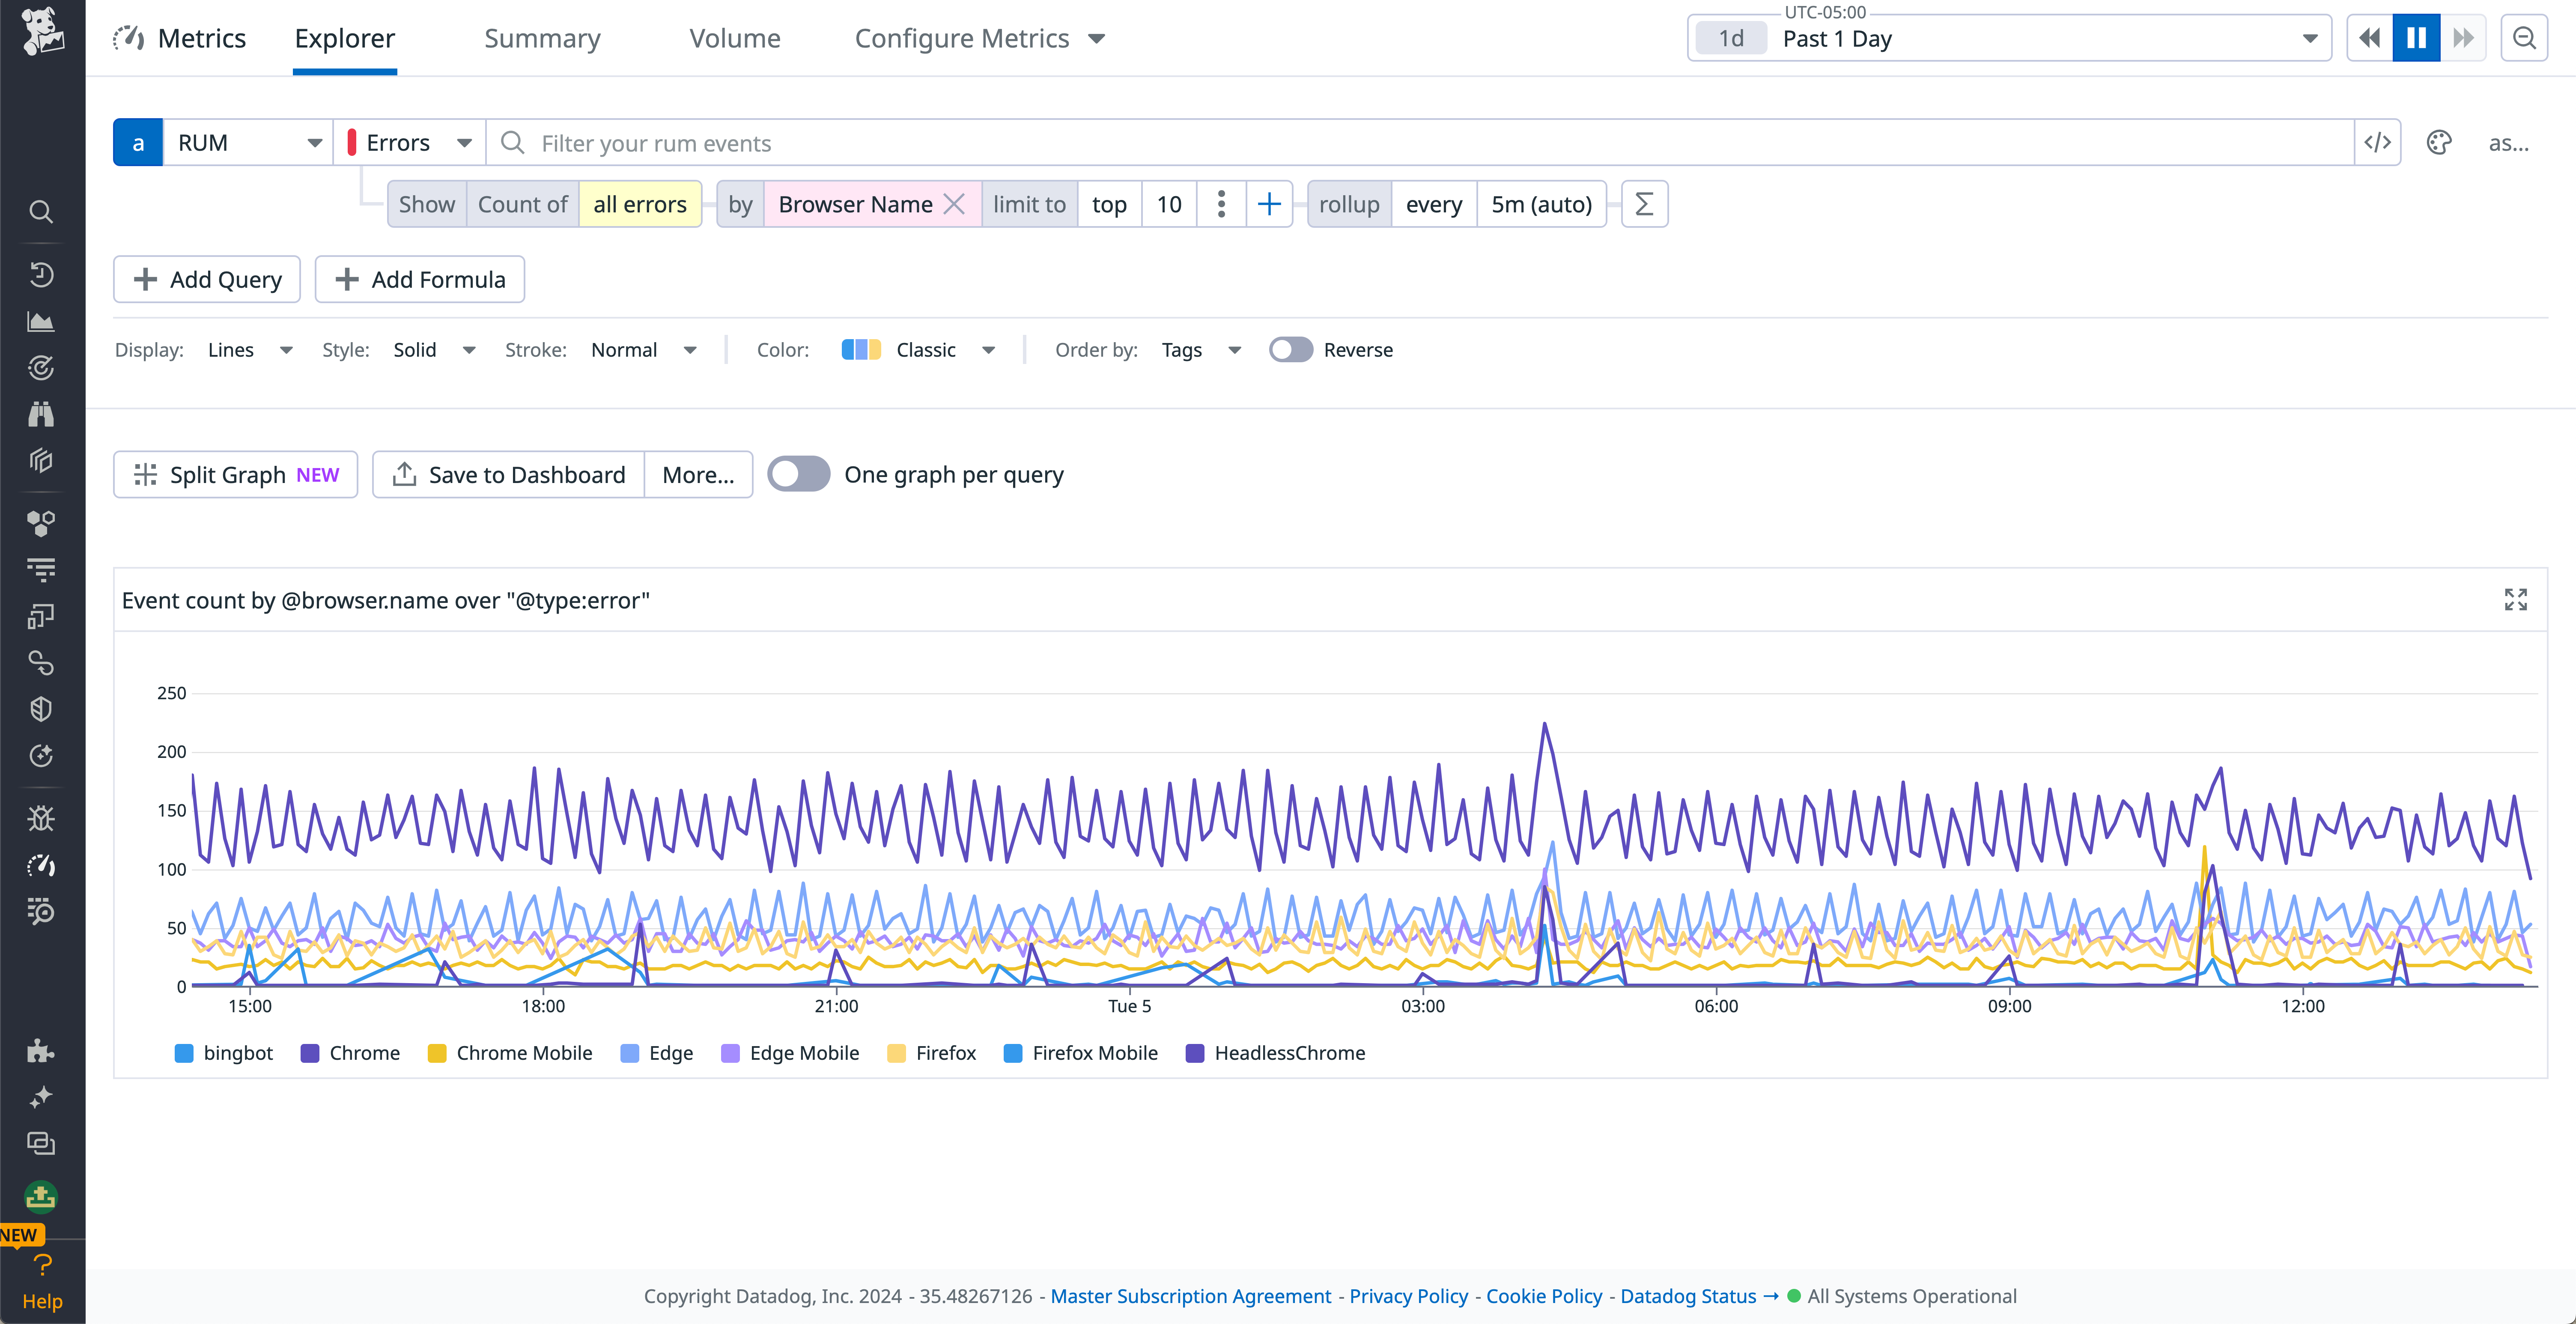Open the color palette icon
Screen dimensions: 2576x1324
point(2440,142)
